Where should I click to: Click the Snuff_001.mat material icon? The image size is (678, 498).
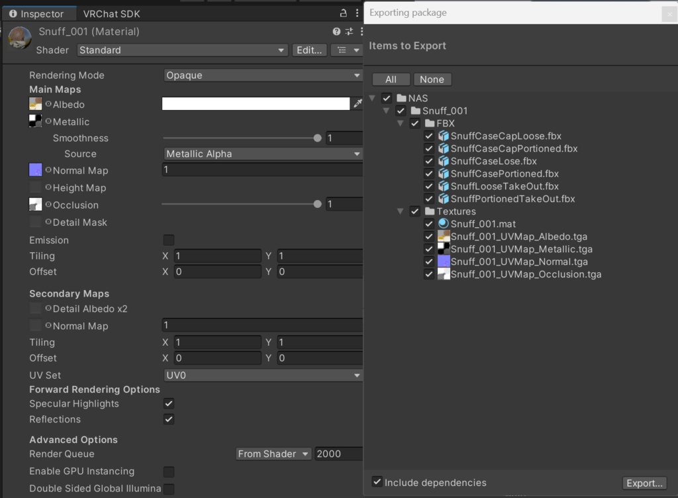pos(443,223)
